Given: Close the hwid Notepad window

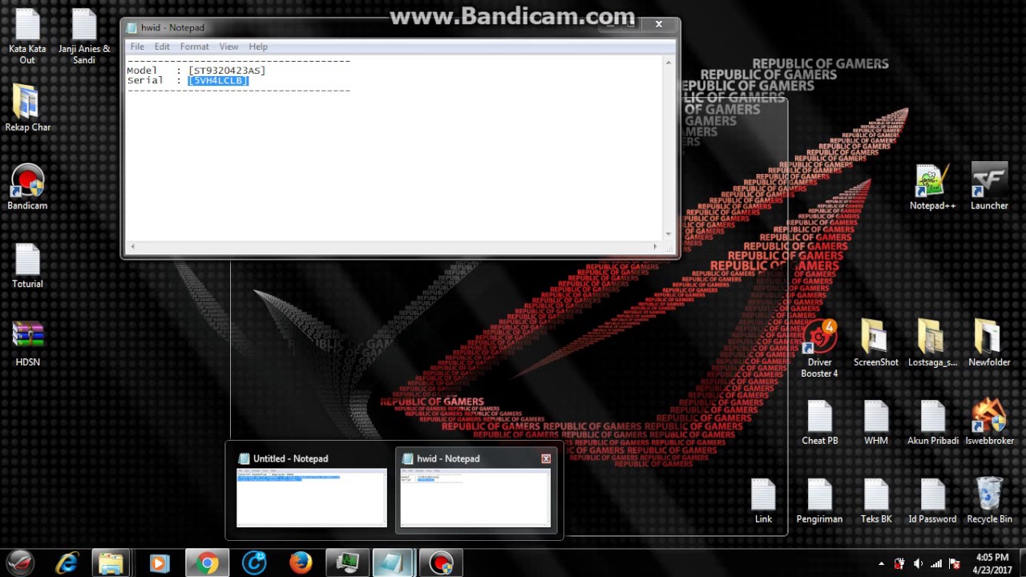Looking at the screenshot, I should 659,25.
